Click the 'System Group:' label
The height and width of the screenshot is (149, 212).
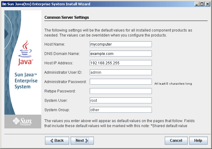click(57, 110)
